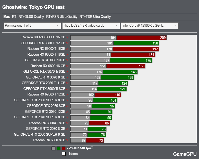This screenshot has height=159, width=199.
Task: Remove Radeon RX 6600XT 8GB using red X
Action: [x=67, y=123]
